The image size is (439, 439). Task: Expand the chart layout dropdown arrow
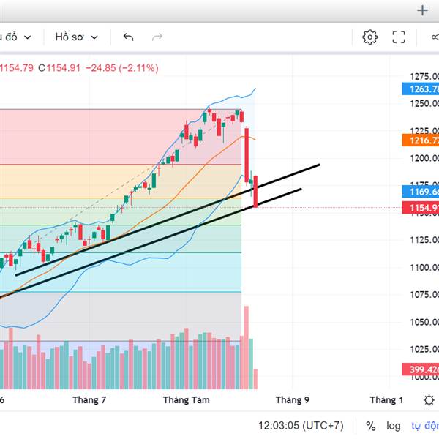coord(28,37)
